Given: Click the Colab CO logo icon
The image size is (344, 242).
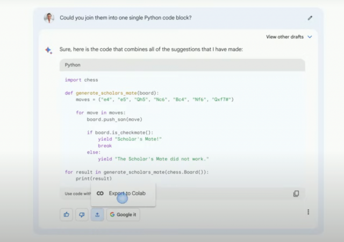Looking at the screenshot, I should tap(100, 194).
